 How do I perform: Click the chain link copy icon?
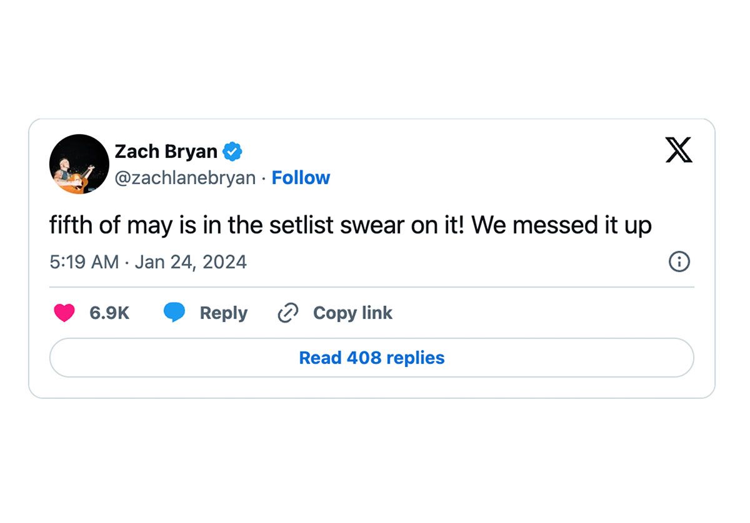click(x=287, y=313)
